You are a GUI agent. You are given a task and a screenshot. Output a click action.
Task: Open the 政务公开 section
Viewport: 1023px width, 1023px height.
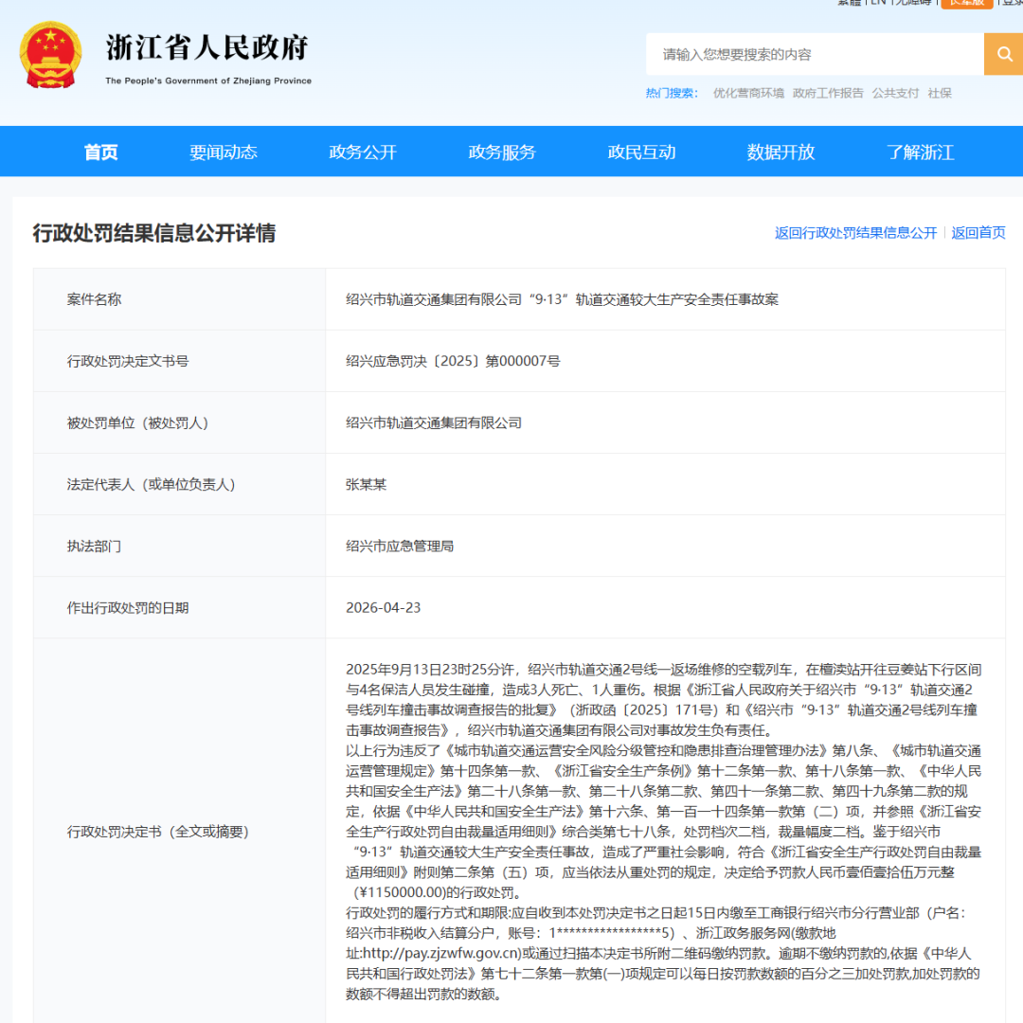tap(363, 153)
